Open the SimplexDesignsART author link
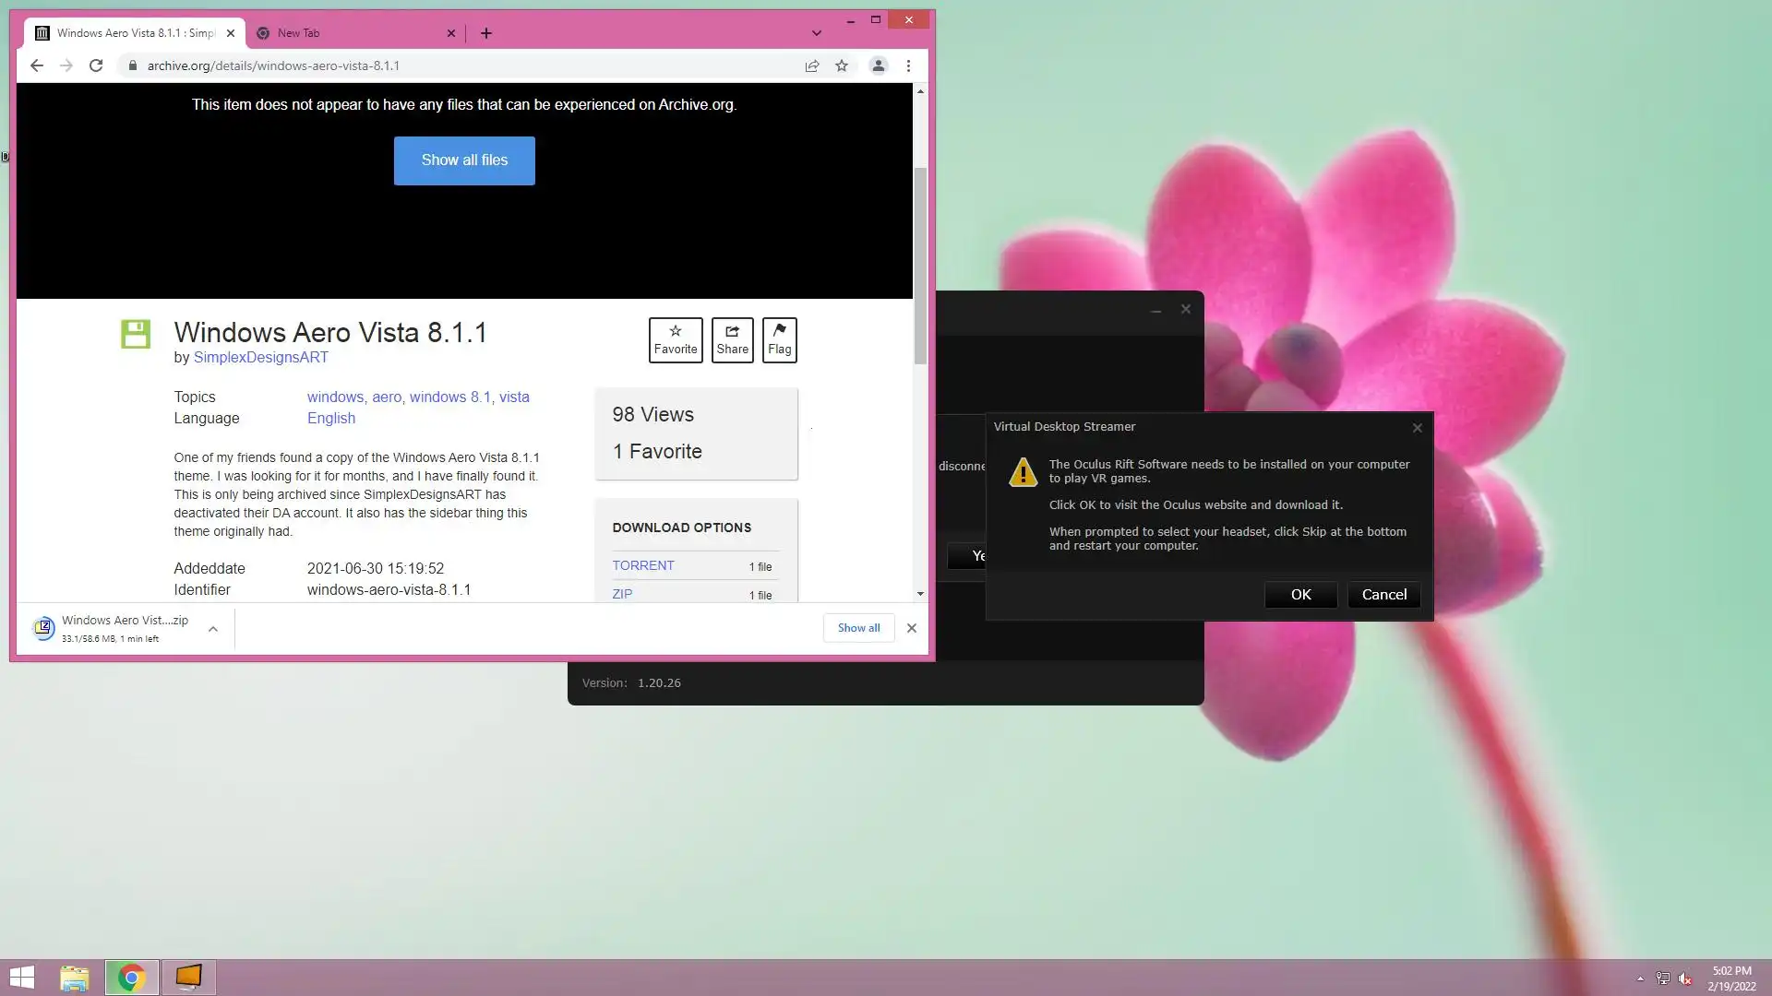This screenshot has width=1772, height=996. pyautogui.click(x=260, y=358)
